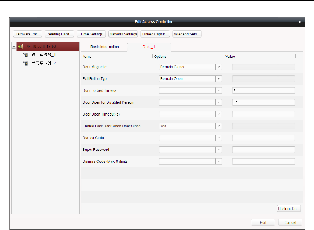Select 进门读卡器_1 in the device tree
This screenshot has height=230, width=314.
click(44, 55)
